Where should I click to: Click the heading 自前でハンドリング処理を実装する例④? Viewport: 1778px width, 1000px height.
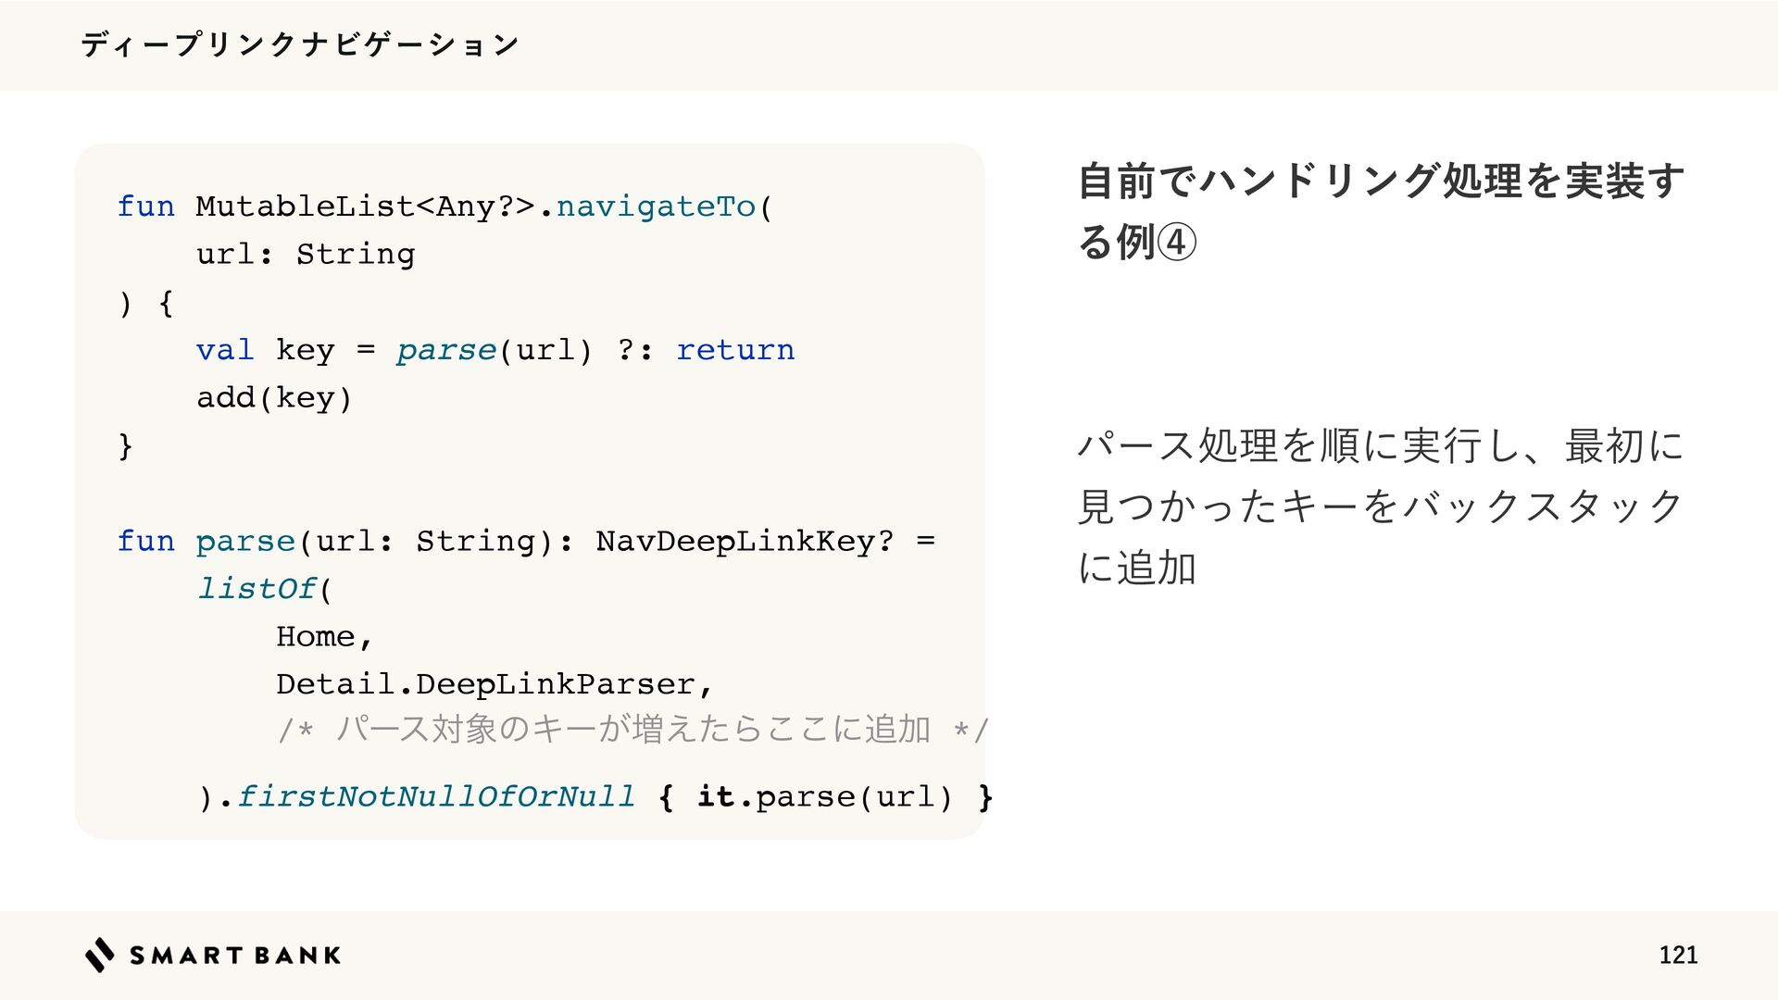coord(1382,211)
